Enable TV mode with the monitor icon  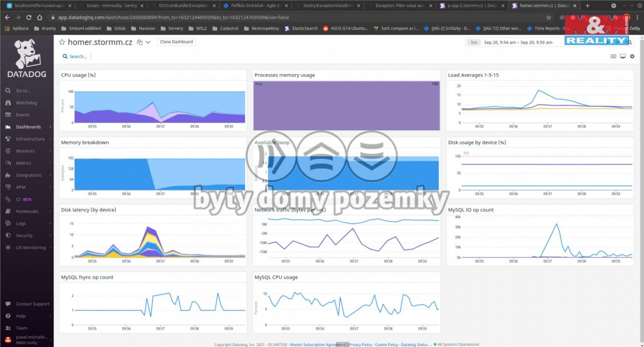click(623, 56)
